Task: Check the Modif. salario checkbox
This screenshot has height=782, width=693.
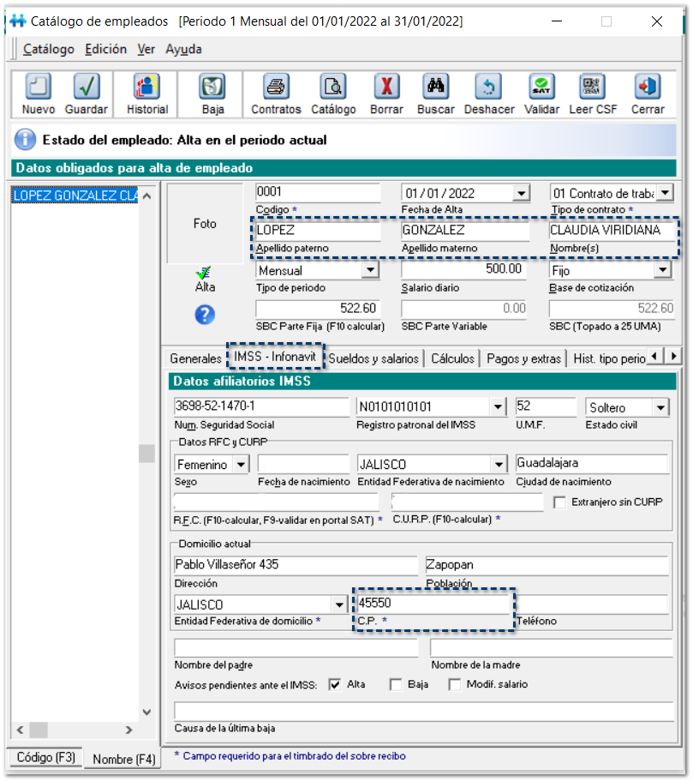Action: [455, 684]
